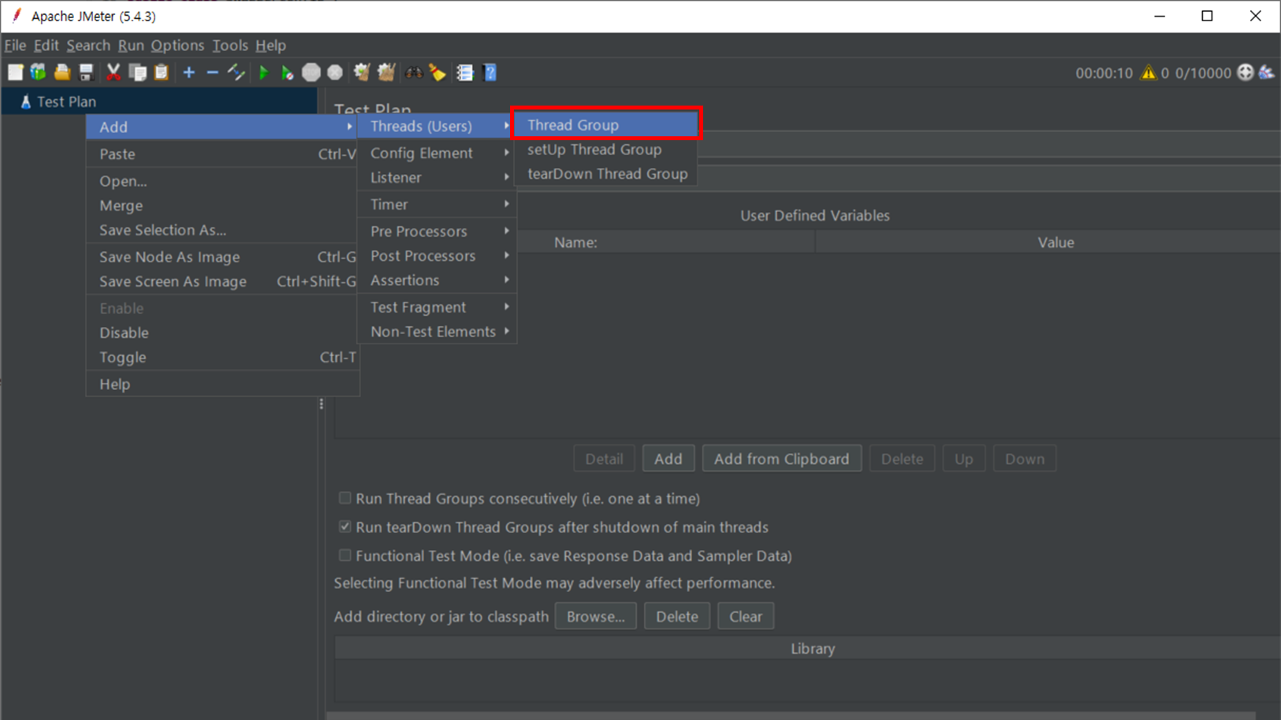Viewport: 1281px width, 720px height.
Task: Click Start no pauses icon
Action: click(288, 72)
